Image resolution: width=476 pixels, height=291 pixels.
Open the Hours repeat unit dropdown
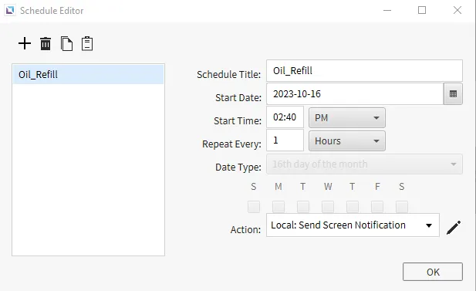(x=347, y=141)
